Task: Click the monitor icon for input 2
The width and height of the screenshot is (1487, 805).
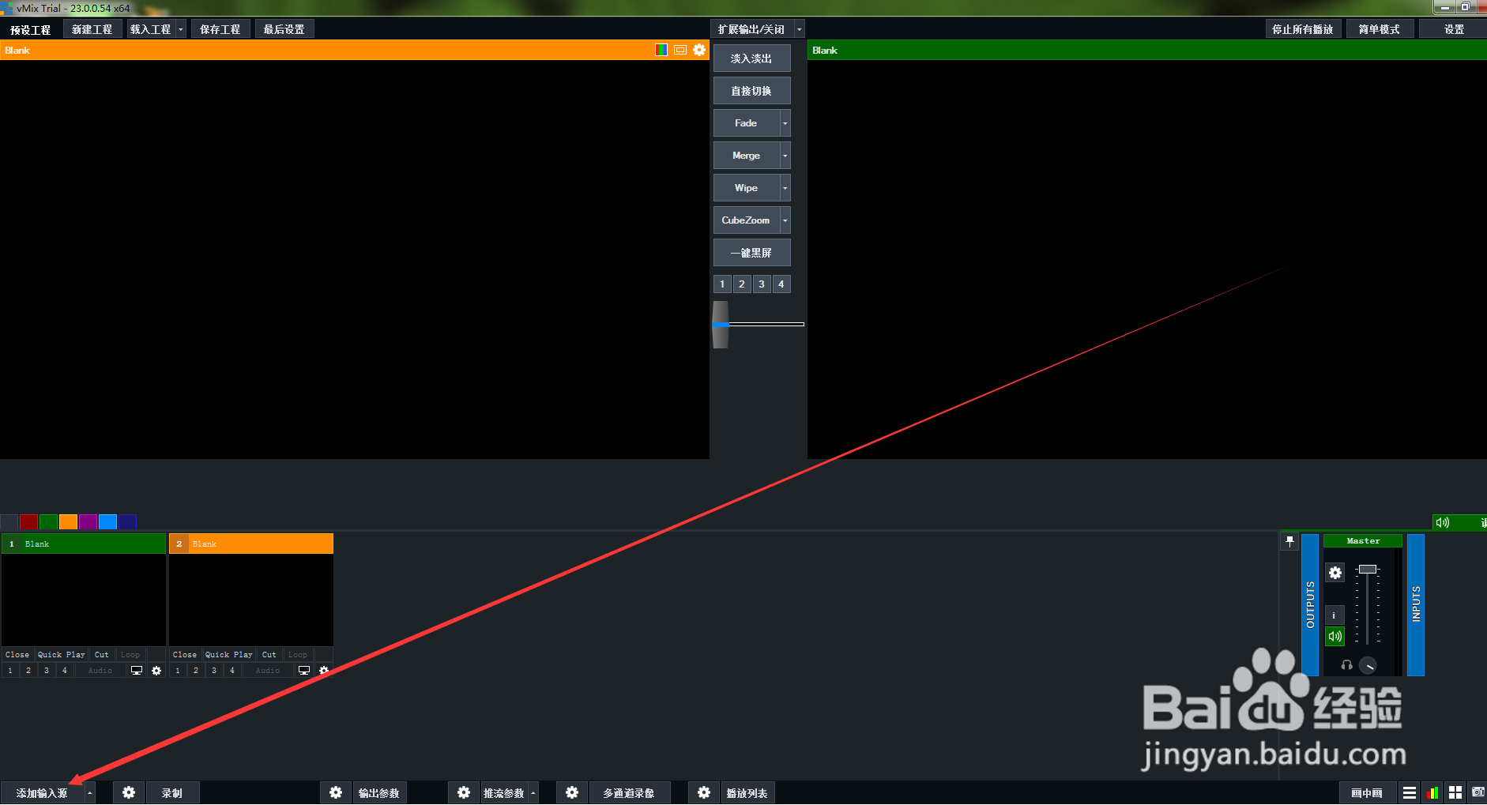Action: point(304,671)
